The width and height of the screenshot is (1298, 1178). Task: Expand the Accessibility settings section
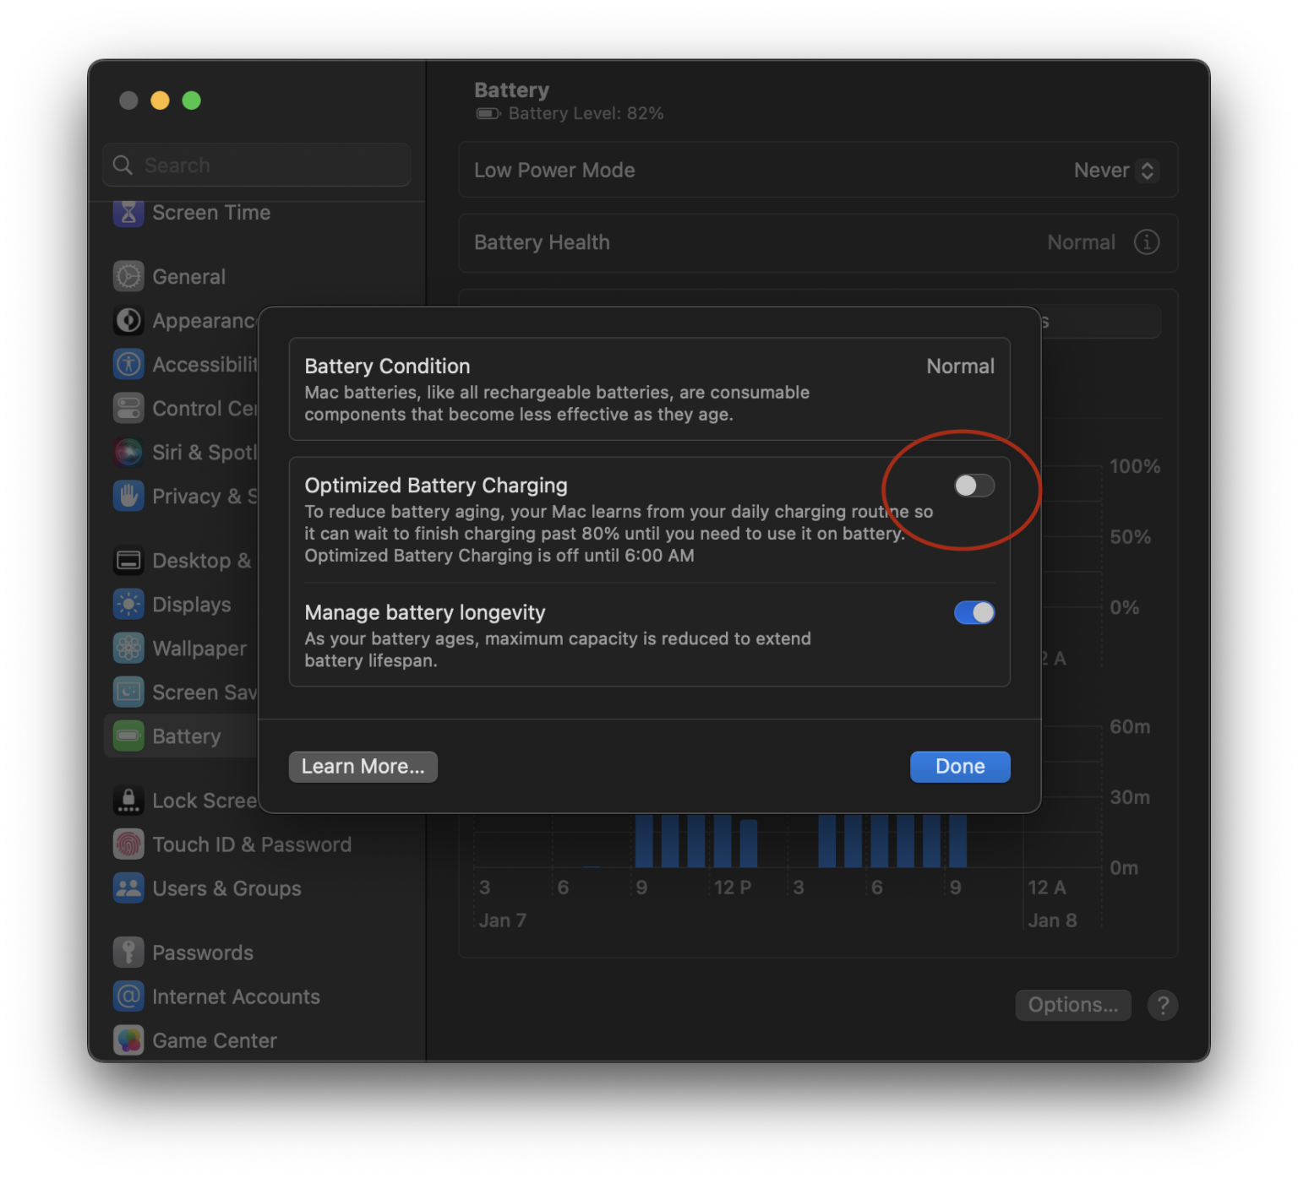point(128,364)
